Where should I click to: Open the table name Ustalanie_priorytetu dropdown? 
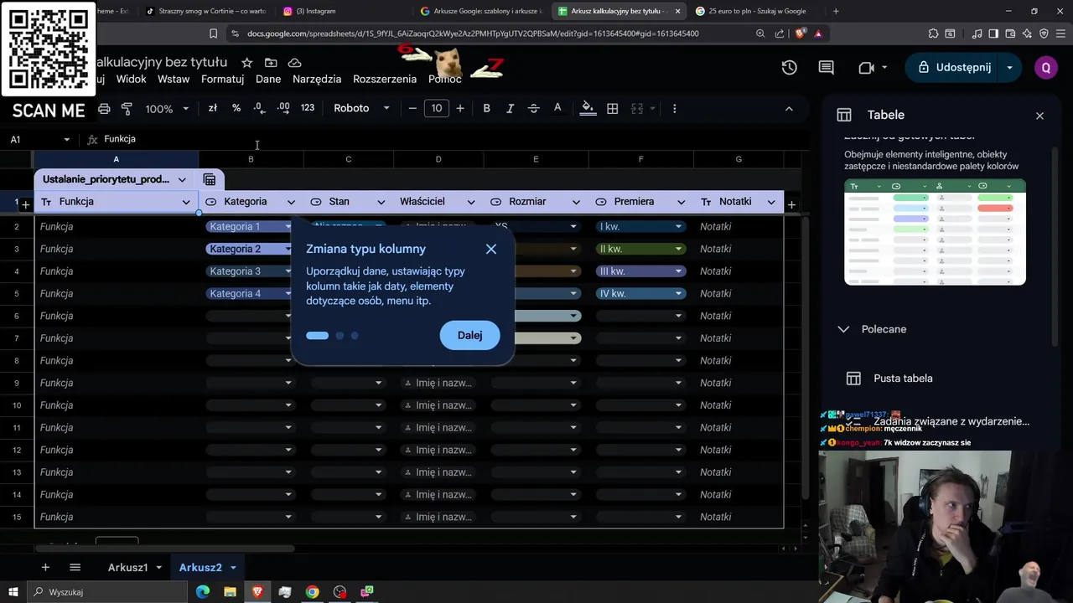pyautogui.click(x=182, y=179)
